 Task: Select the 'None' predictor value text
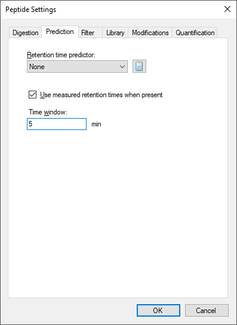[37, 67]
